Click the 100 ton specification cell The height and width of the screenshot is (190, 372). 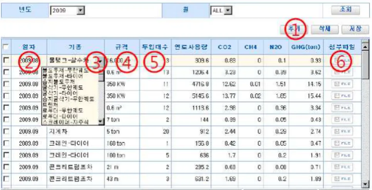122,155
